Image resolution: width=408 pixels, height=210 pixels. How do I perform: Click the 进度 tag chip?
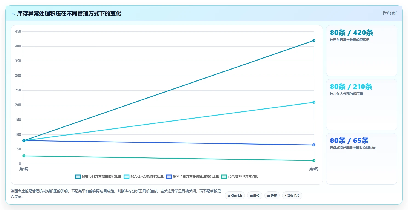point(272,195)
